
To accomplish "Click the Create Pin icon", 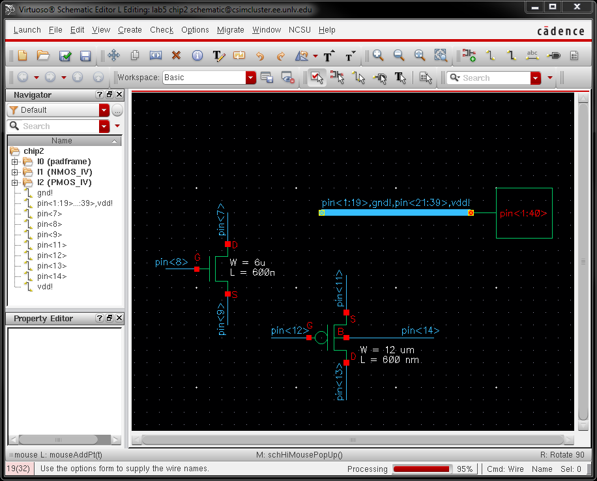I will click(x=553, y=56).
